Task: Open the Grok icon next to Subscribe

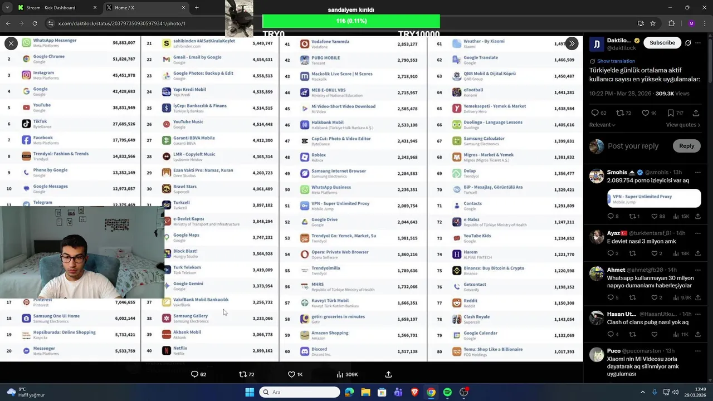Action: [688, 43]
